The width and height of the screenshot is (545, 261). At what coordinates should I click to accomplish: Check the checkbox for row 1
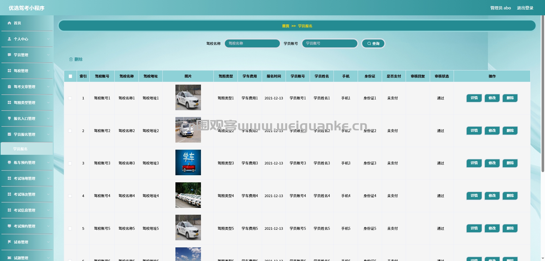(x=70, y=98)
